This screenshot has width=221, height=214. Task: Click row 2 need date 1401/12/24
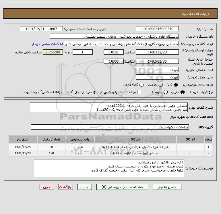(23, 153)
